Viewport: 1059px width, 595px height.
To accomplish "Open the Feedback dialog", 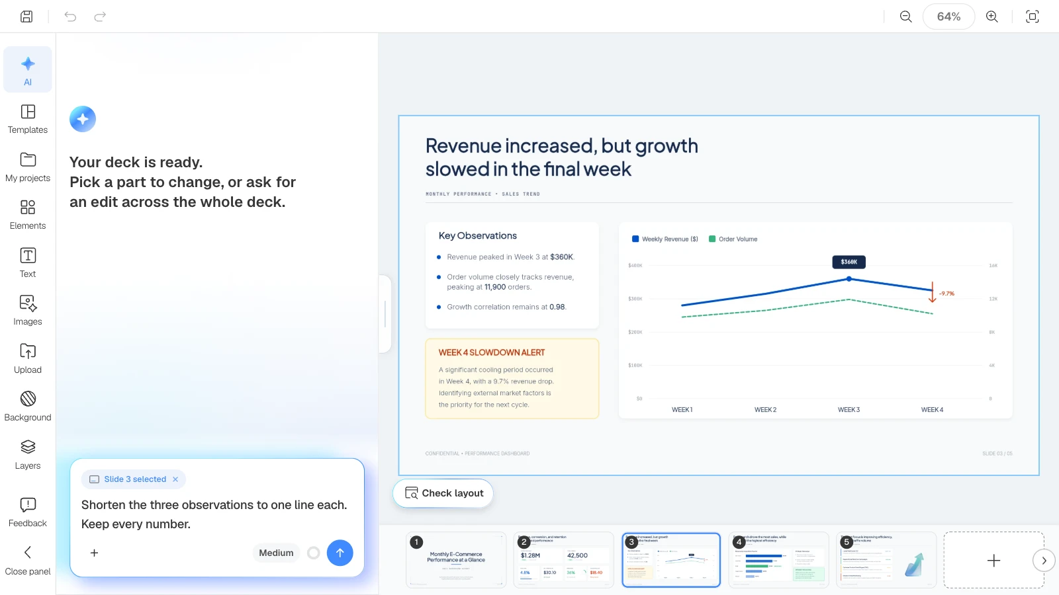I will click(x=28, y=512).
